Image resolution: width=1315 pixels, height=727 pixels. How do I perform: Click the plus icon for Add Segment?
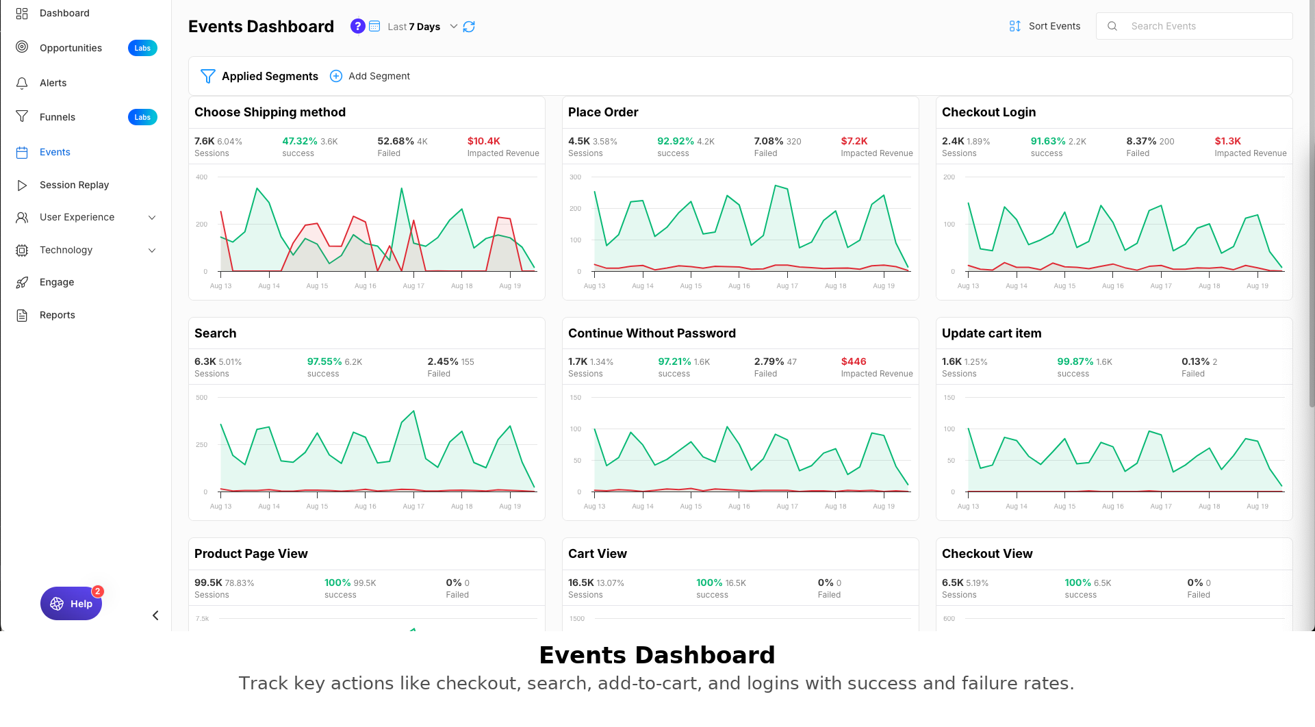point(336,76)
